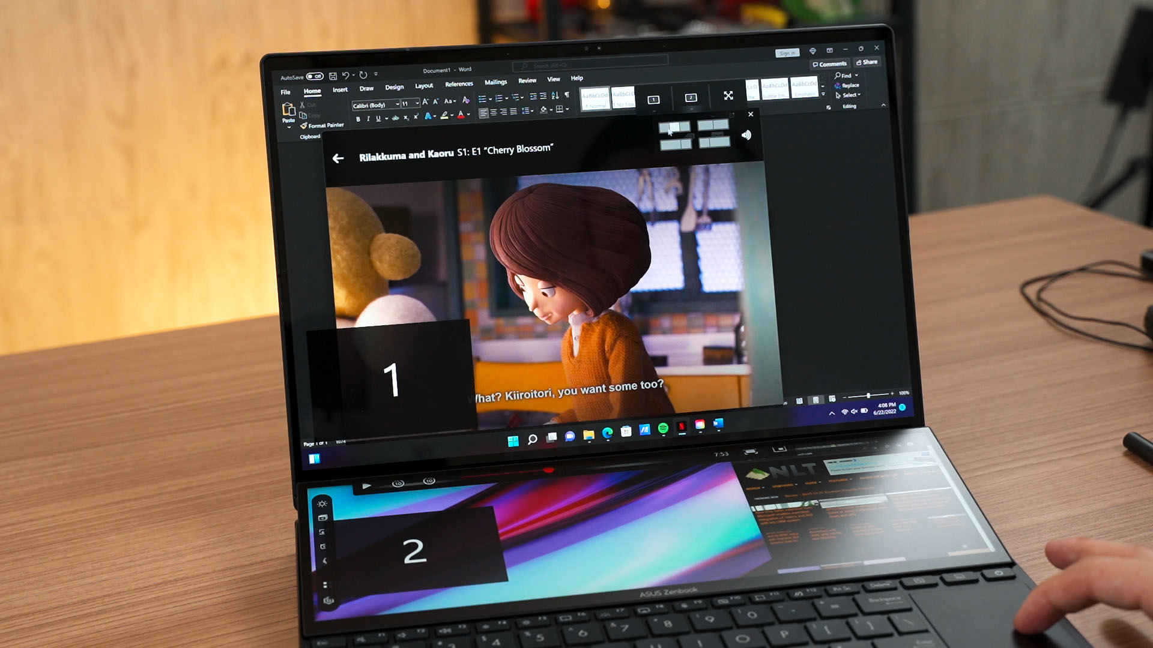Click the Undo arrow icon
This screenshot has width=1153, height=648.
click(x=345, y=75)
